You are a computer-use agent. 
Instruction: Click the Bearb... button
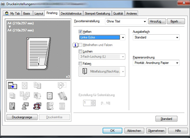pyautogui.click(x=176, y=21)
